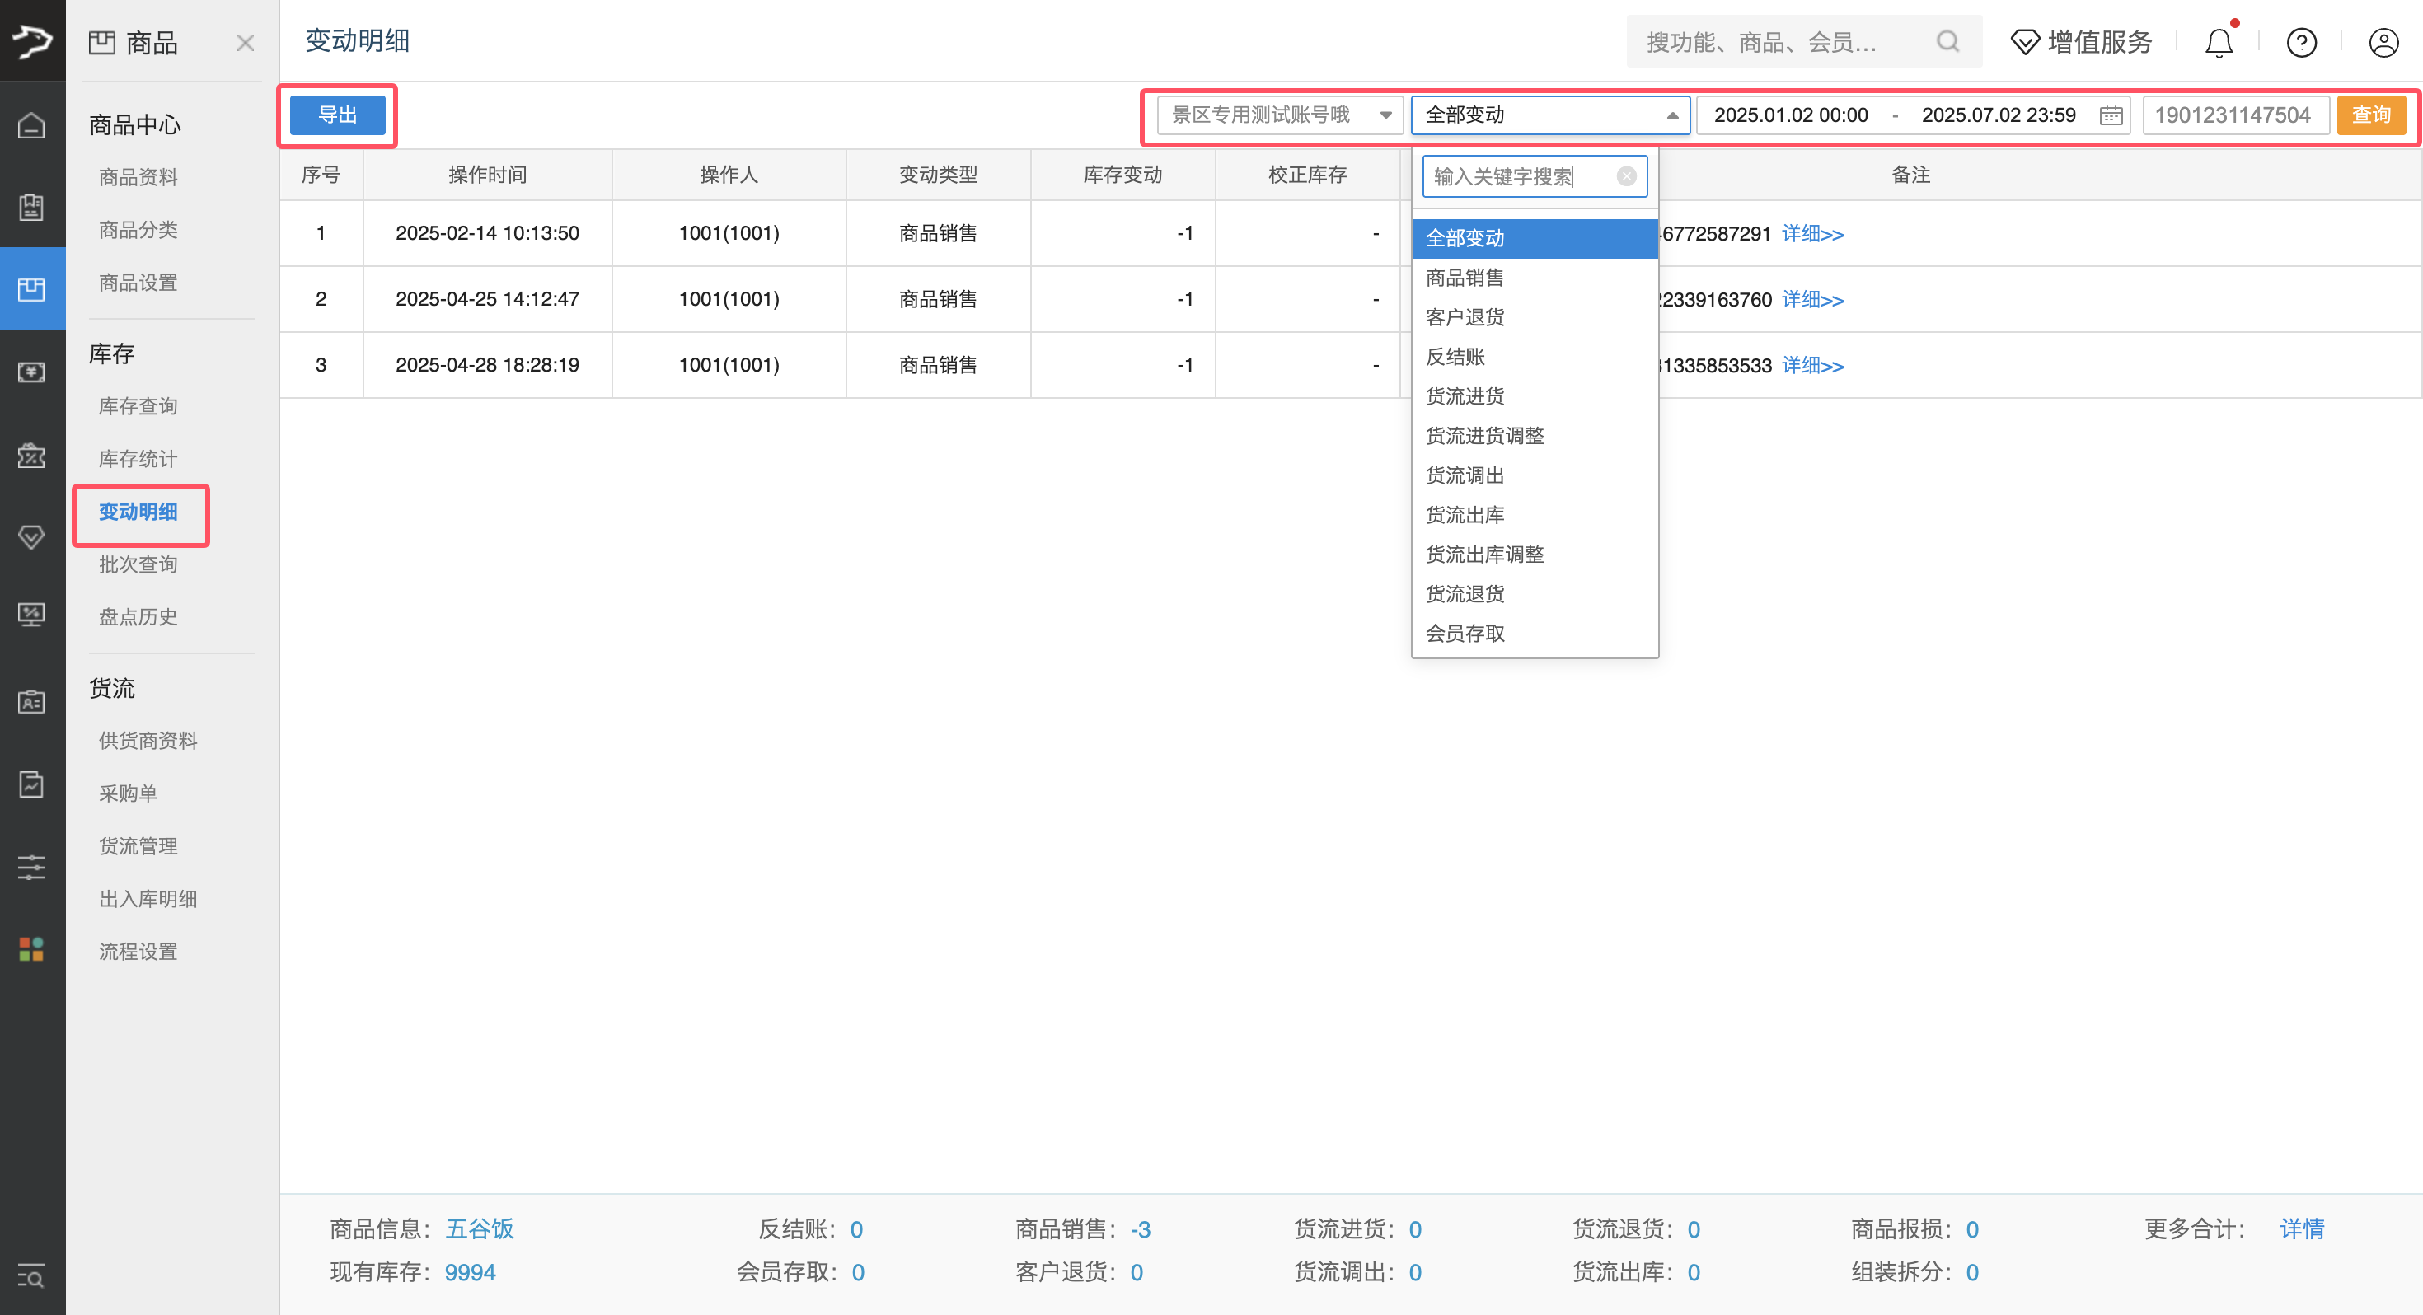This screenshot has height=1315, width=2423.
Task: Clear the keyword search with the X icon
Action: click(1626, 177)
